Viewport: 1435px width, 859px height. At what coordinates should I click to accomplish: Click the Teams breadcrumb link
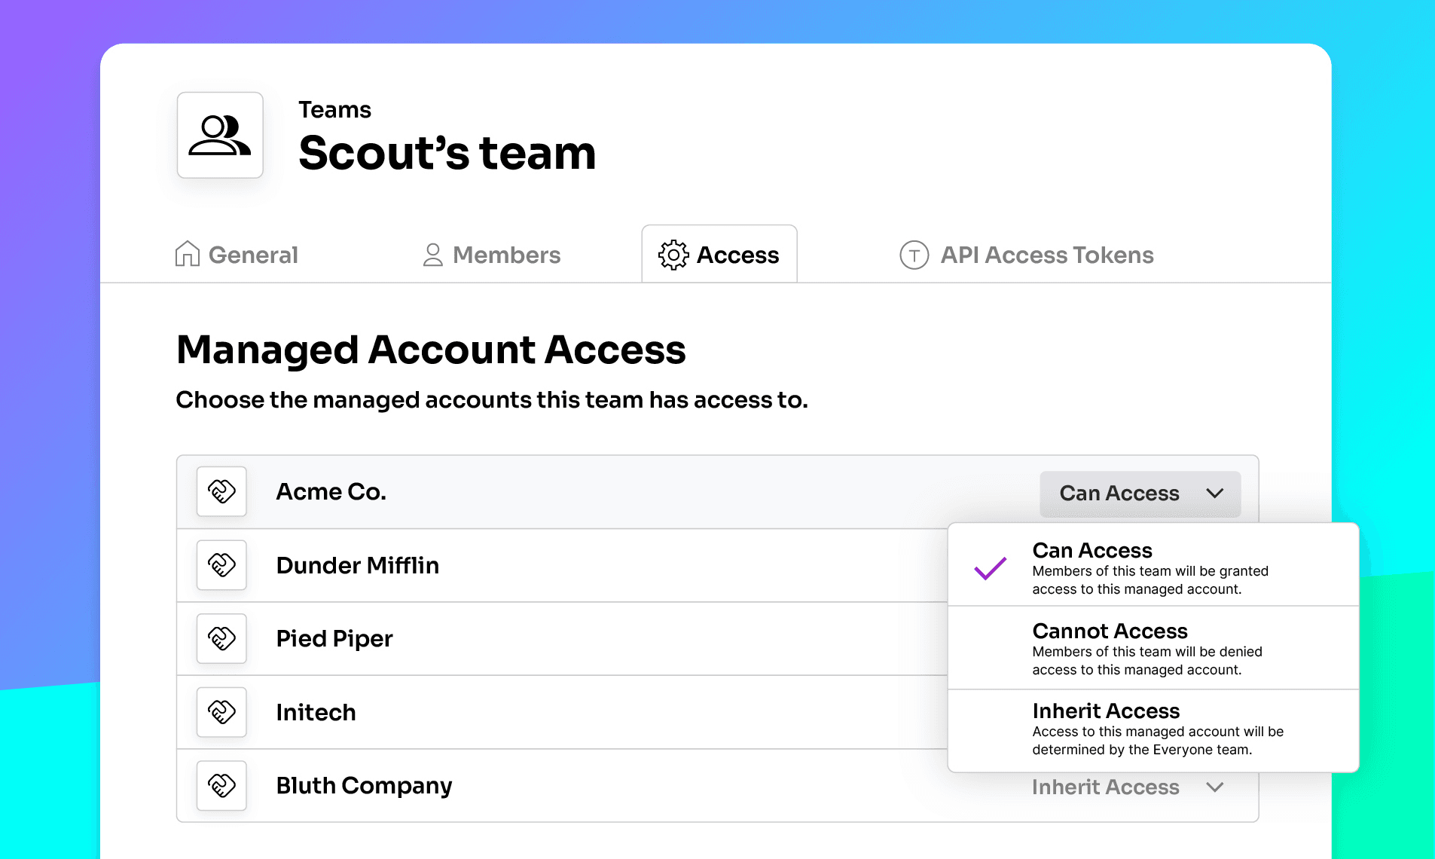point(334,110)
